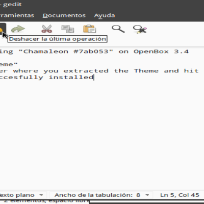The height and width of the screenshot is (204, 204).
Task: Click the Paste clipboard icon
Action: [90, 29]
